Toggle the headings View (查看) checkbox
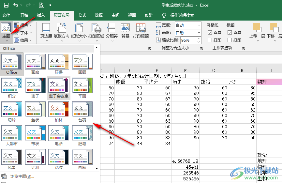This screenshot has width=282, height=183. (x=230, y=33)
